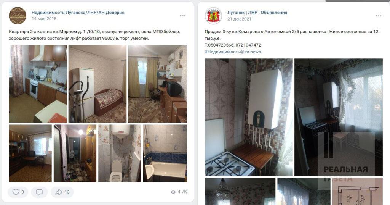
Task: Open the АН Доверие group avatar
Action: coord(18,16)
